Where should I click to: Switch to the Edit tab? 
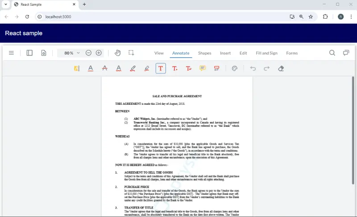pyautogui.click(x=243, y=53)
